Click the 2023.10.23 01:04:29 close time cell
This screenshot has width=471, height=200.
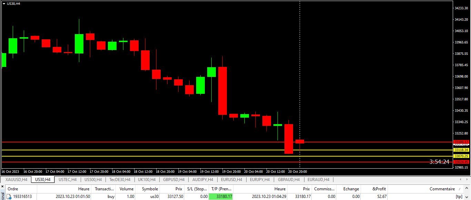tap(269, 197)
